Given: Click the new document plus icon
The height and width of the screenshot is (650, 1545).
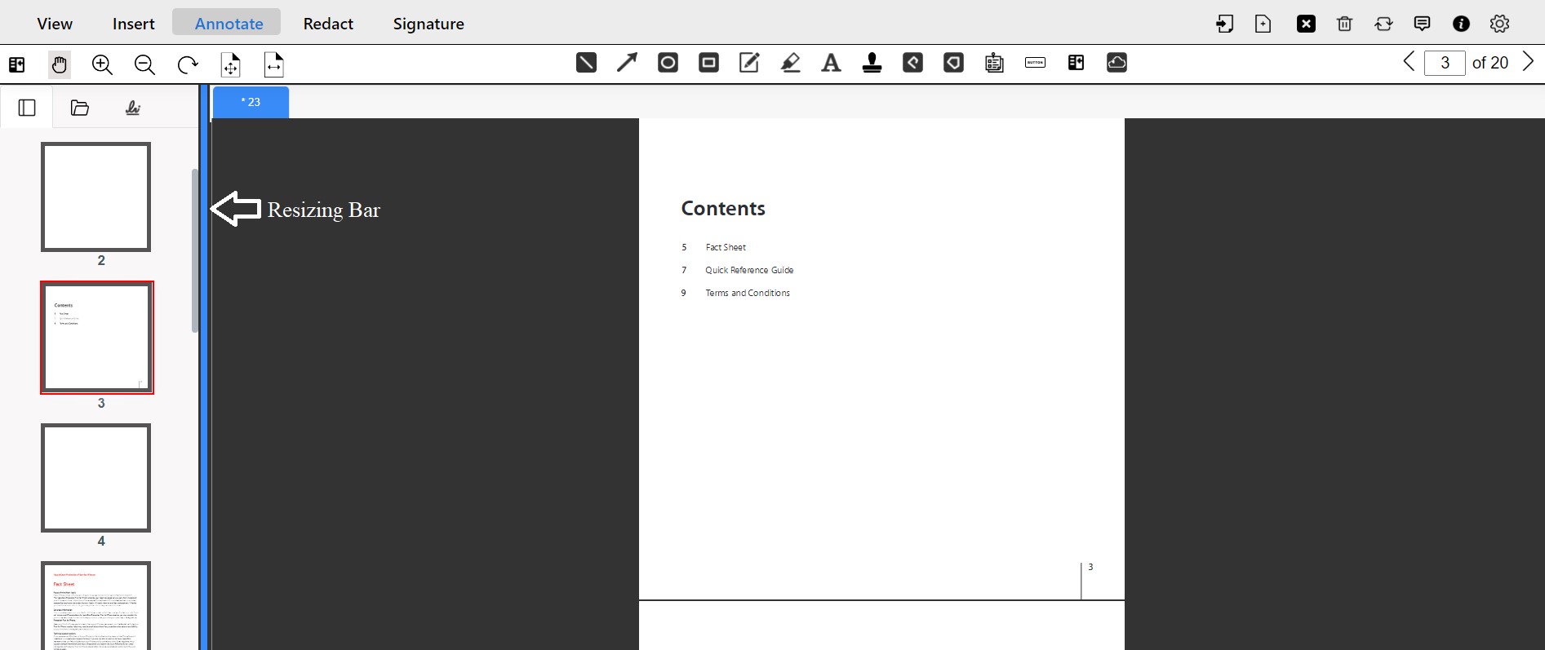Looking at the screenshot, I should point(1263,24).
